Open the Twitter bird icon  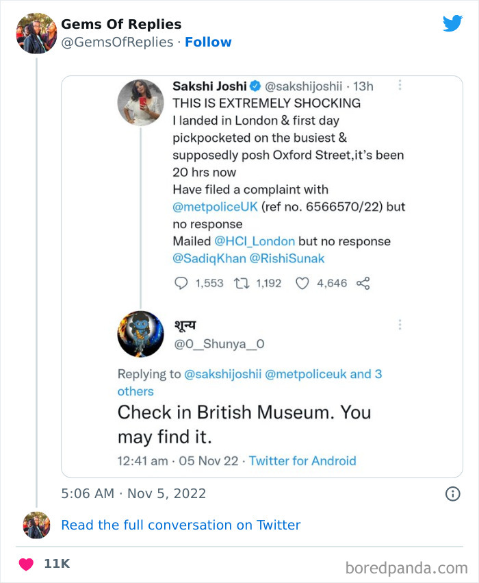453,23
